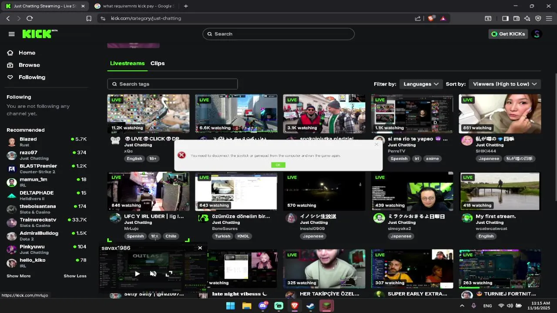Open recommended channel razo97
The height and width of the screenshot is (313, 557).
(x=47, y=155)
